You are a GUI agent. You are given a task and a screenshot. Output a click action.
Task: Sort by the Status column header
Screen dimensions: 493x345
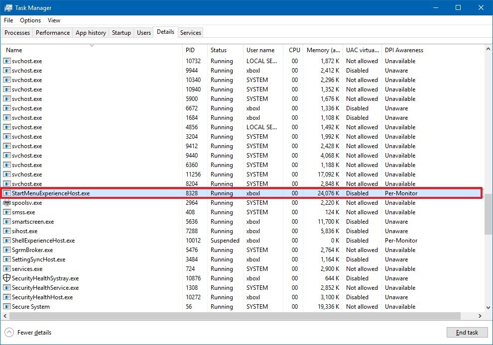(225, 50)
